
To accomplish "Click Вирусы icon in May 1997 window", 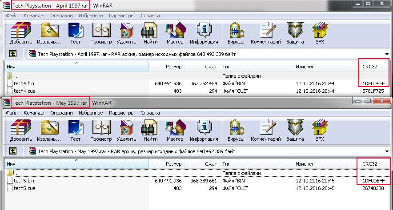I will coord(236,128).
